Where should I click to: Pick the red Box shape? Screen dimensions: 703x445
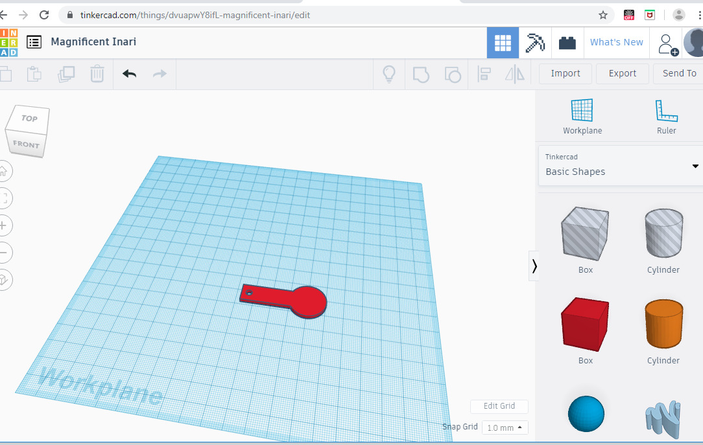pyautogui.click(x=585, y=324)
